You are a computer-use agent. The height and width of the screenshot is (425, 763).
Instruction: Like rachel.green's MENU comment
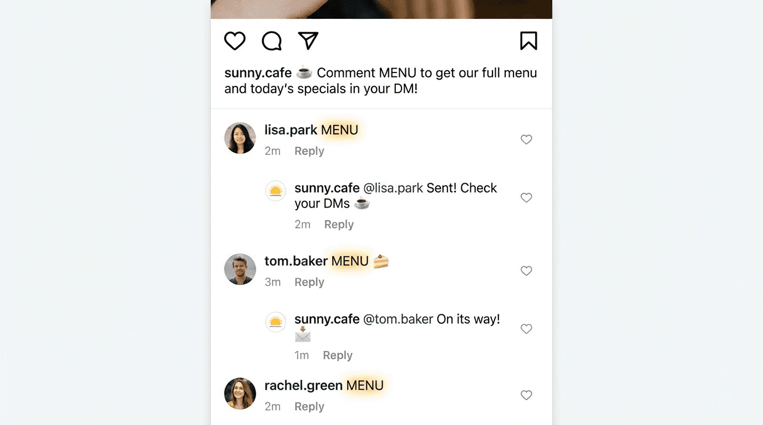tap(526, 395)
